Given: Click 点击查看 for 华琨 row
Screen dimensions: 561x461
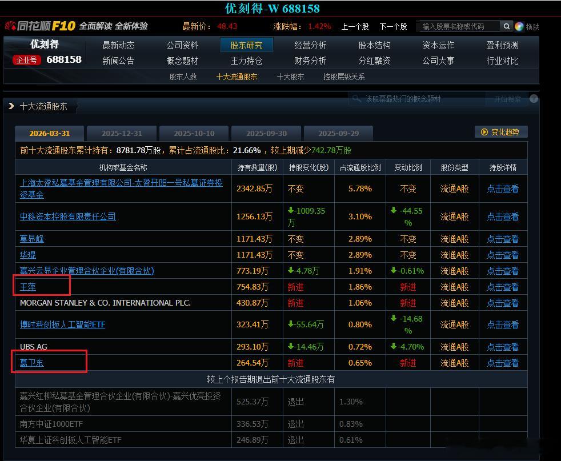Looking at the screenshot, I should pos(503,255).
